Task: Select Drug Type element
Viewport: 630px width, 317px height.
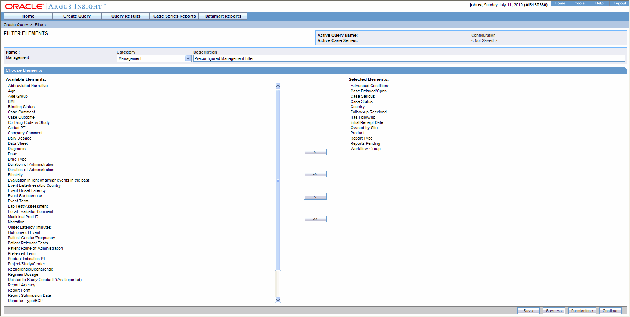Action: (x=17, y=159)
